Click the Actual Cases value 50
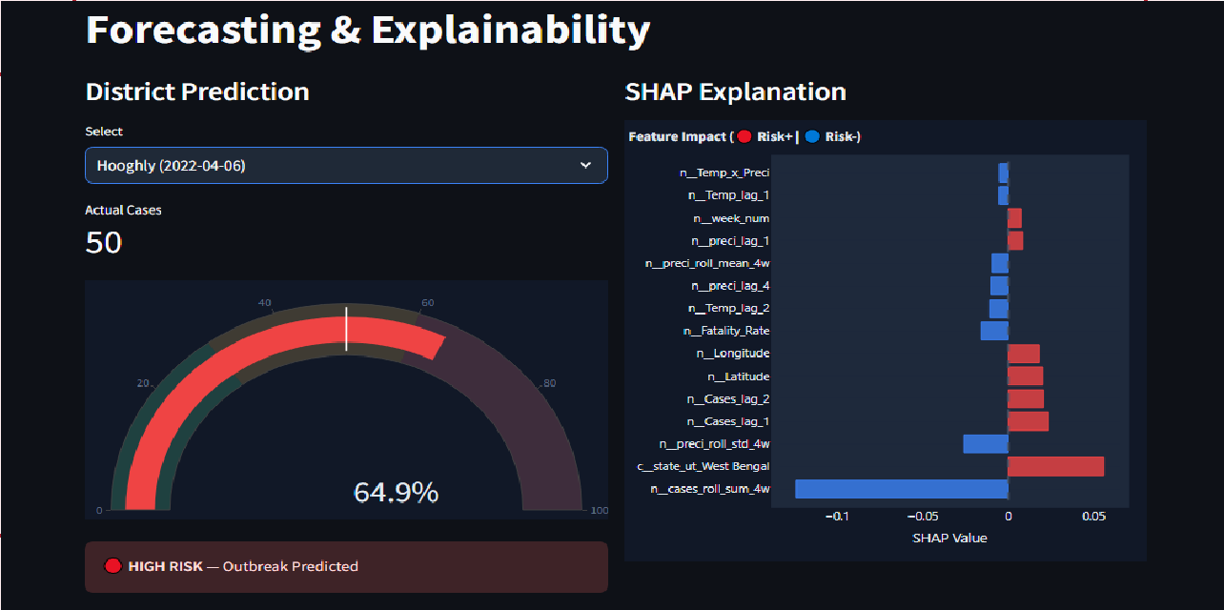Viewport: 1224px width, 610px height. [104, 242]
